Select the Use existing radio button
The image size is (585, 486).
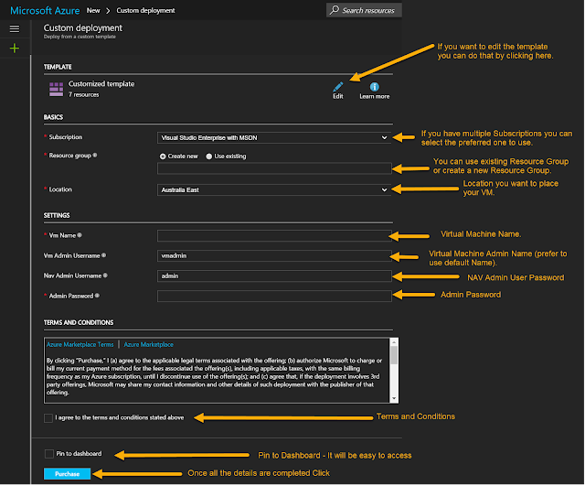pyautogui.click(x=209, y=156)
